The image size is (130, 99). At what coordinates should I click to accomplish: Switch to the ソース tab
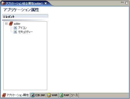click(74, 95)
